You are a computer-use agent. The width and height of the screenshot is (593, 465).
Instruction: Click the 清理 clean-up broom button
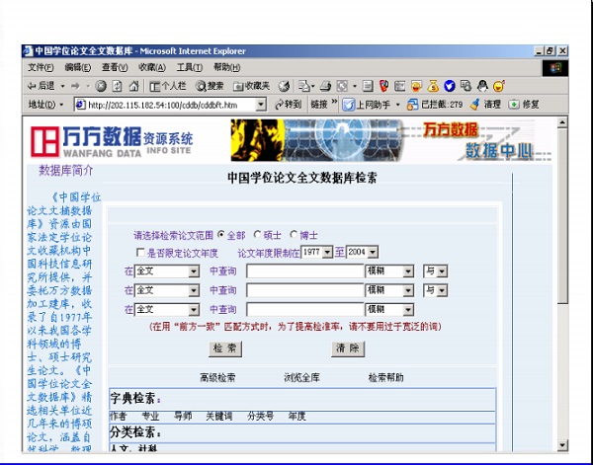[486, 105]
